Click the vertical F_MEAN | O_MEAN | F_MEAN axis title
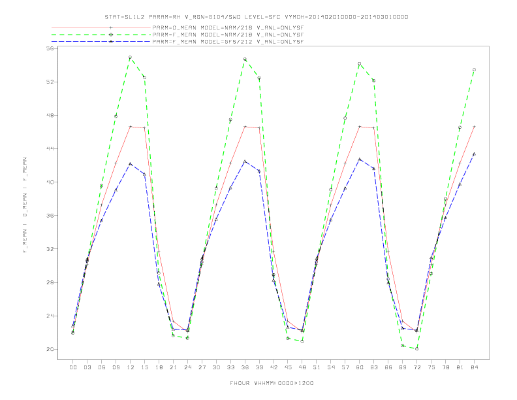517x400 pixels. (25, 205)
